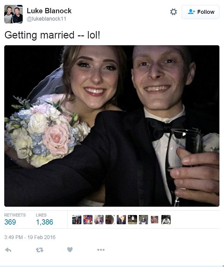
Task: Retweet using the retweet arrows icon
Action: (x=40, y=250)
